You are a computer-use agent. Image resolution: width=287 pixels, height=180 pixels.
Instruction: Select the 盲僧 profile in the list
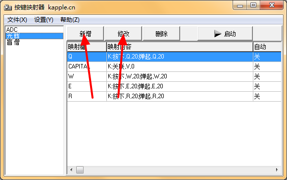[x=34, y=42]
